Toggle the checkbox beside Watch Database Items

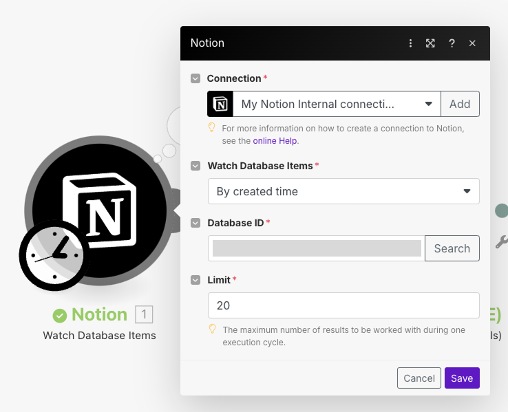195,166
